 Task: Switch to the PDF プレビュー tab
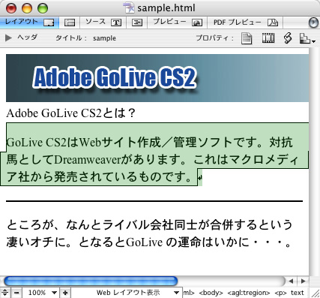tap(245, 23)
